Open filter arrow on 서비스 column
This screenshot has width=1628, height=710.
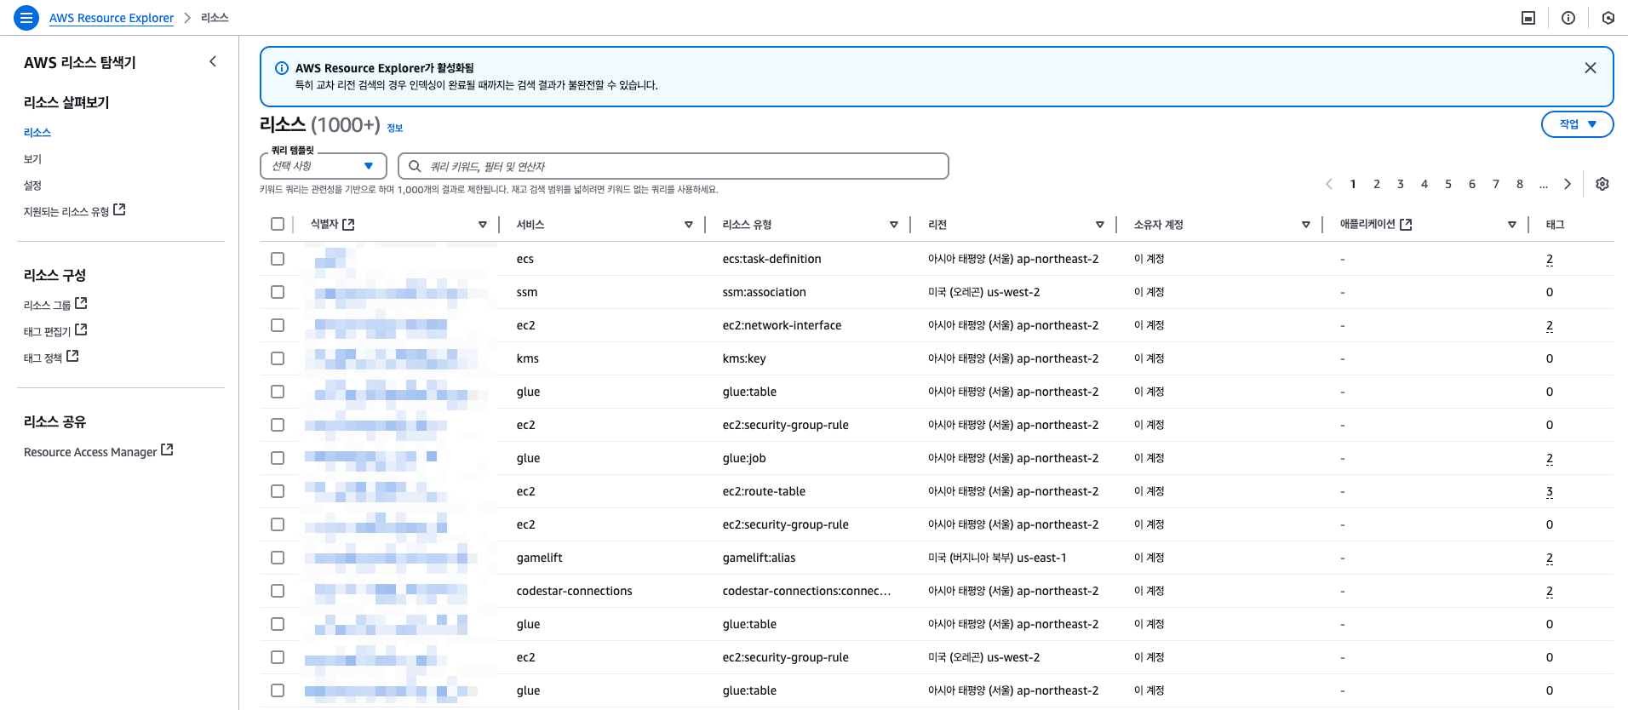(x=689, y=225)
